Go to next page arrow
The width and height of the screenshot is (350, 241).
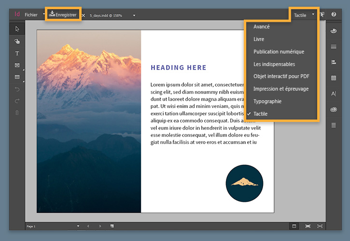tap(100, 226)
